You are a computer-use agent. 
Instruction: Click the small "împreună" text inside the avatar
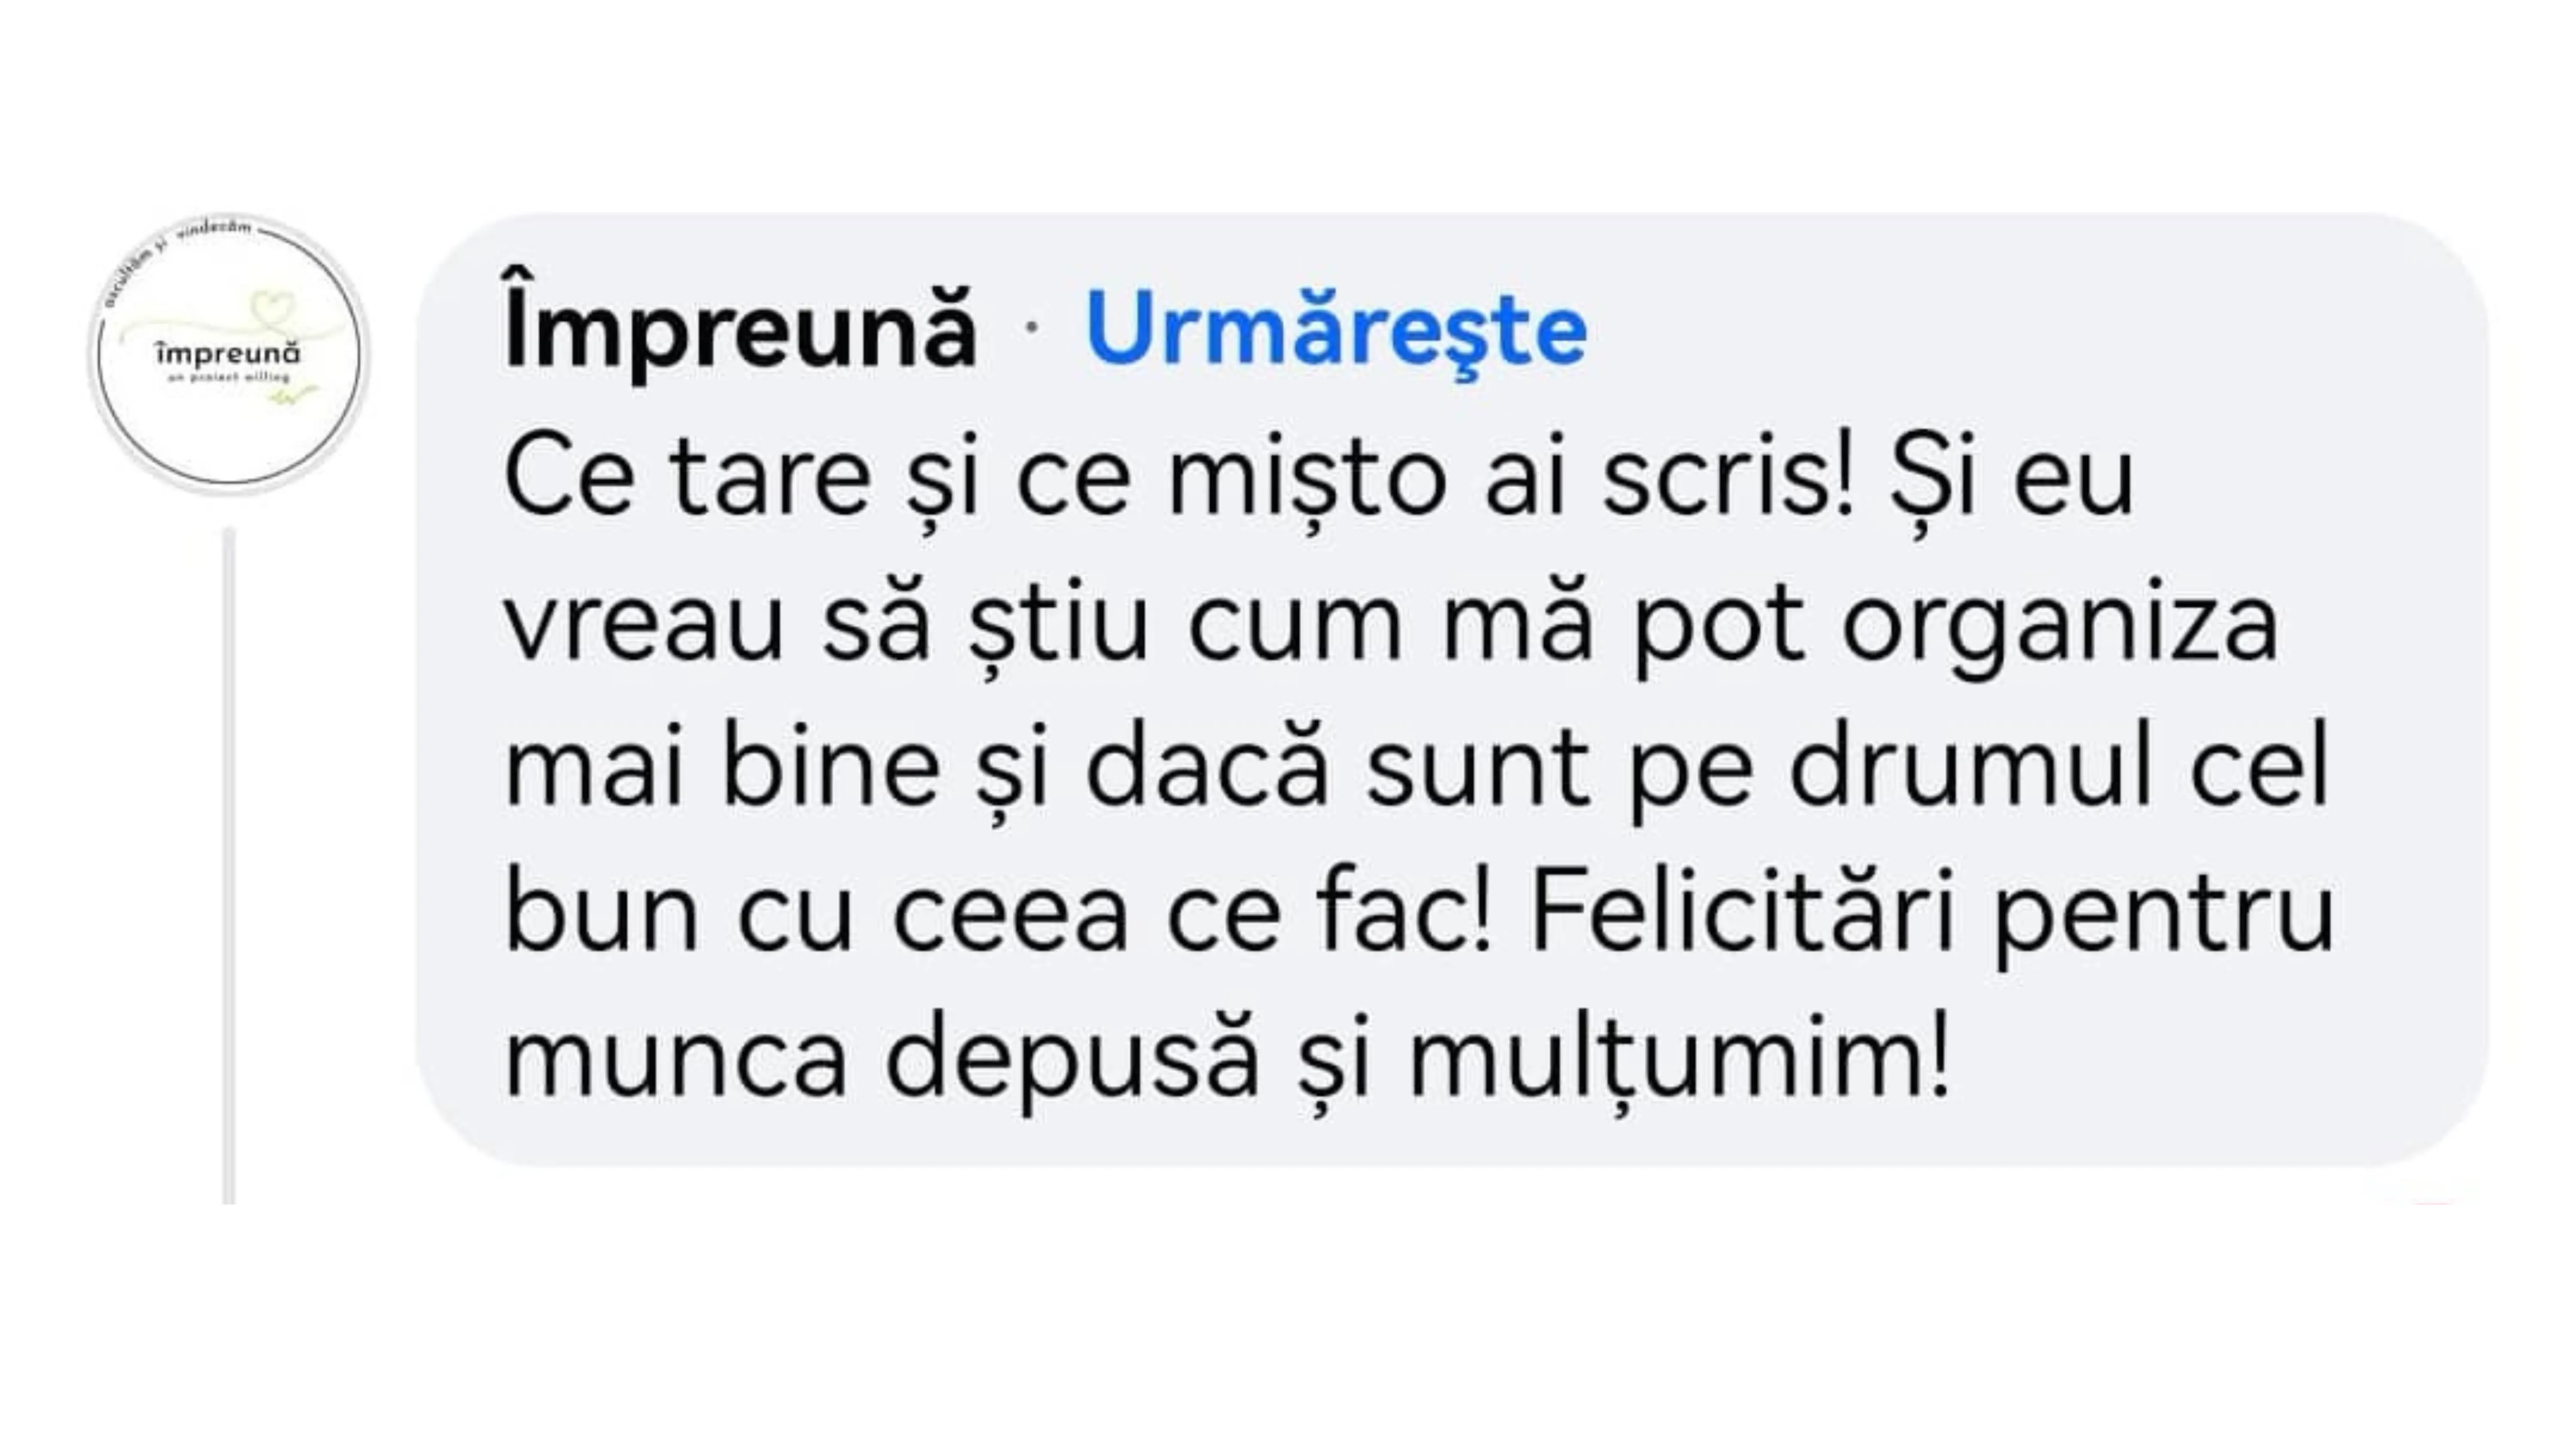228,354
